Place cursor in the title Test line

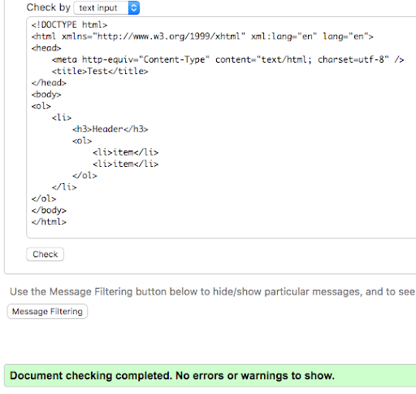pyautogui.click(x=100, y=71)
